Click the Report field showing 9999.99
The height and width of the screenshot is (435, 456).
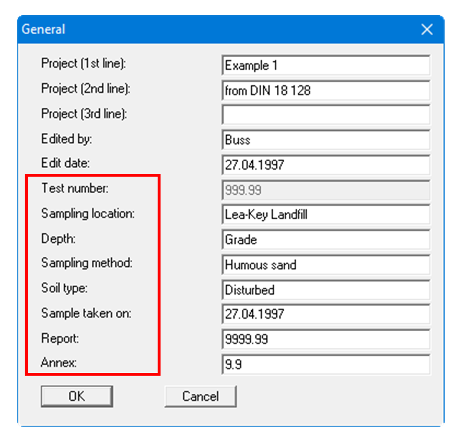(x=326, y=340)
